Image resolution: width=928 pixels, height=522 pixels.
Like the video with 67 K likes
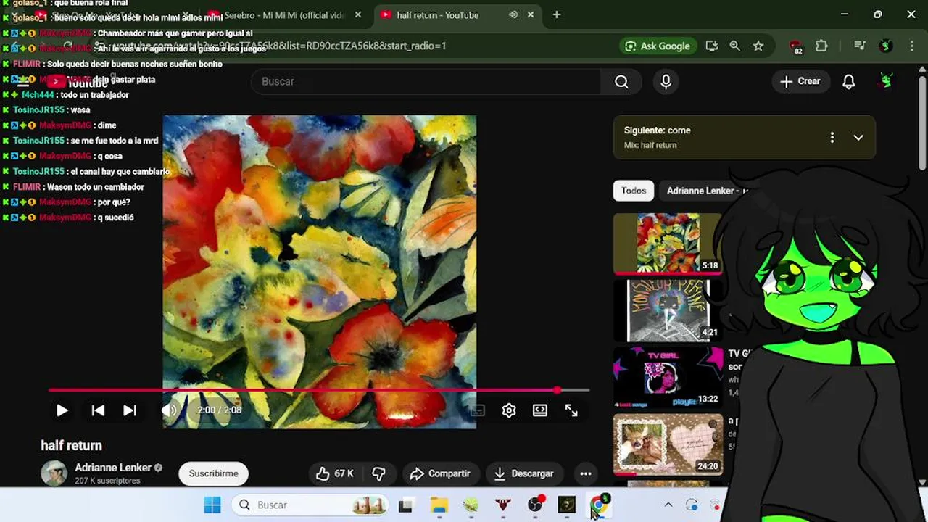tap(334, 473)
